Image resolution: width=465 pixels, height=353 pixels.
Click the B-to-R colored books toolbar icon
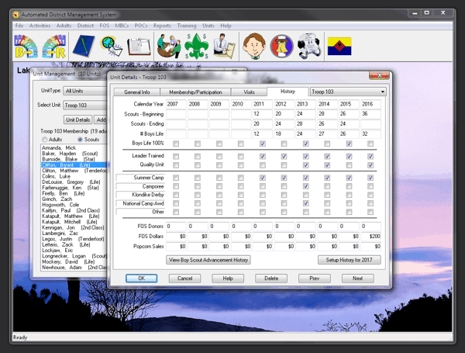pyautogui.click(x=26, y=47)
